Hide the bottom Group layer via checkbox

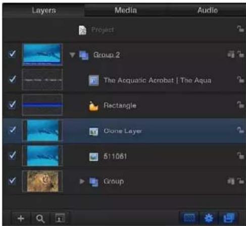pyautogui.click(x=12, y=181)
